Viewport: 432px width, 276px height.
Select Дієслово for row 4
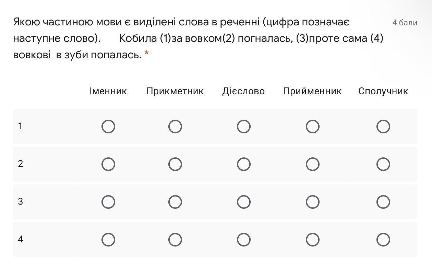243,240
